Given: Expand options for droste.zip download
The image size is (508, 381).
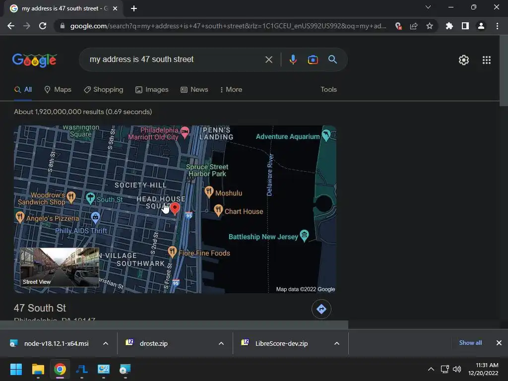Looking at the screenshot, I should click(221, 343).
